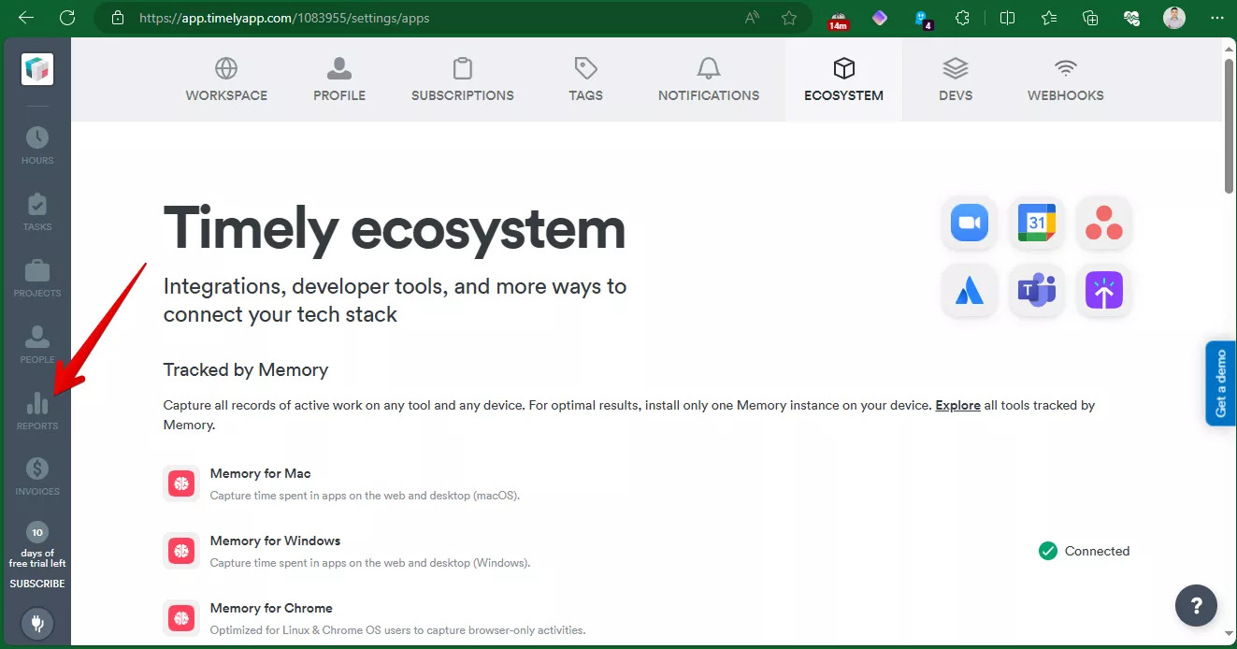Switch to the Workspace tab
This screenshot has height=649, width=1237.
(226, 79)
